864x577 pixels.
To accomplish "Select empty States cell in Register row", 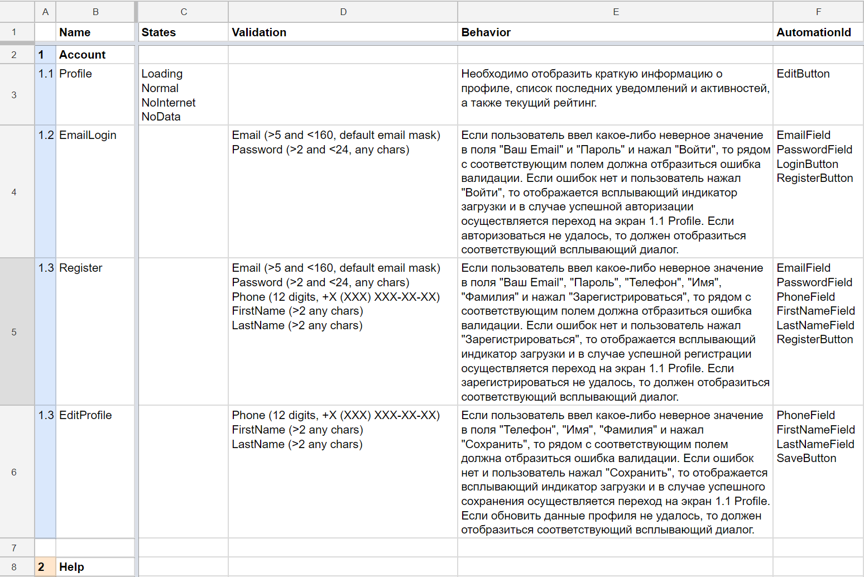I will click(x=184, y=332).
